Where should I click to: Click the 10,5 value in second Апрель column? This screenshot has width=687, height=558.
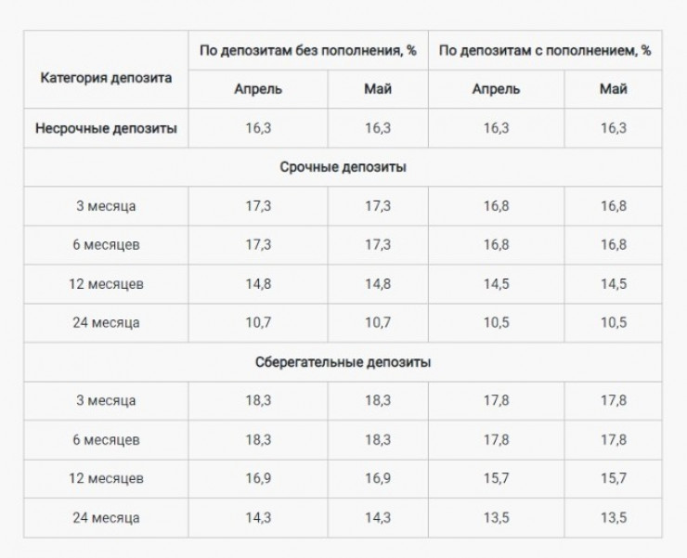click(x=496, y=323)
